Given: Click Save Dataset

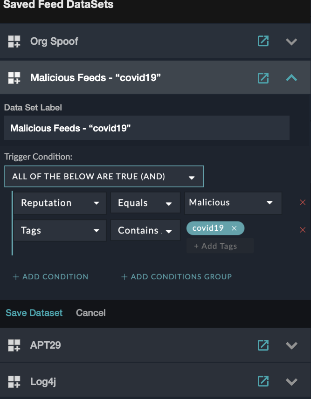Looking at the screenshot, I should [x=34, y=313].
